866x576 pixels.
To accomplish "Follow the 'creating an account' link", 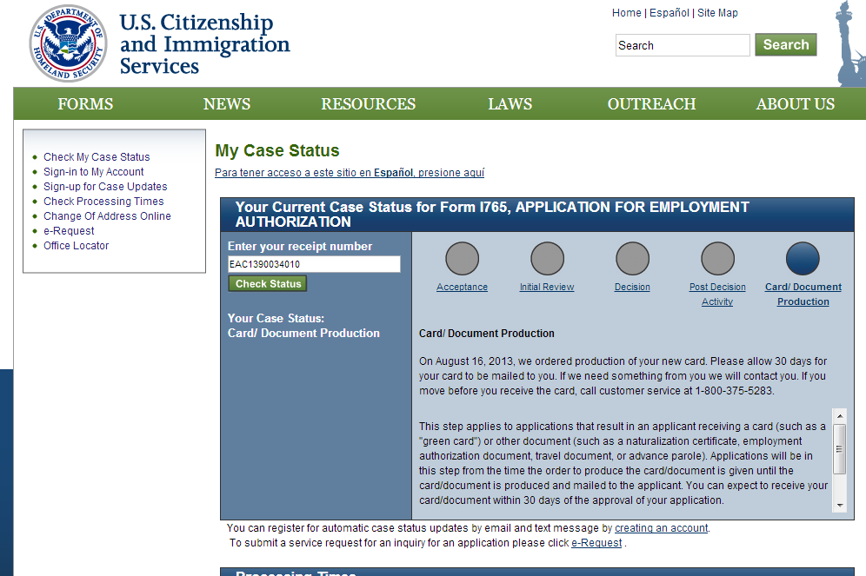I will pyautogui.click(x=661, y=528).
